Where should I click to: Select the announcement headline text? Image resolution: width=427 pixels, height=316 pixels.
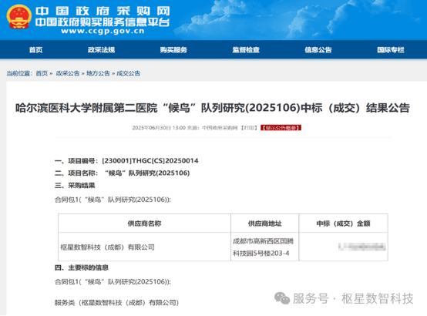(x=213, y=108)
